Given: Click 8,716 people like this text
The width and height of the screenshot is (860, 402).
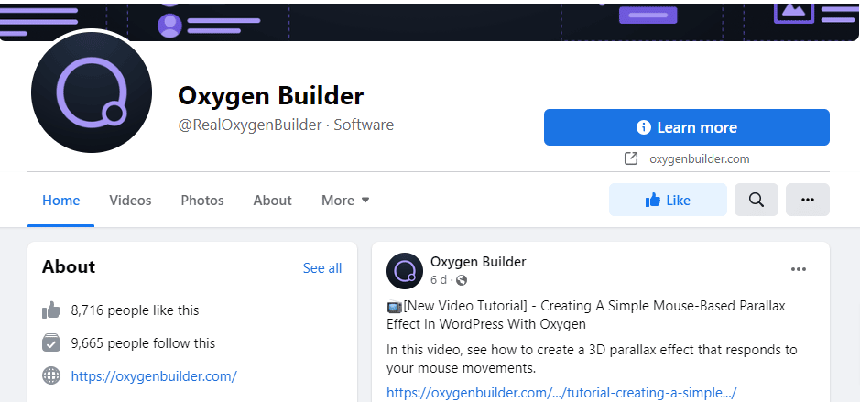Looking at the screenshot, I should tap(135, 310).
